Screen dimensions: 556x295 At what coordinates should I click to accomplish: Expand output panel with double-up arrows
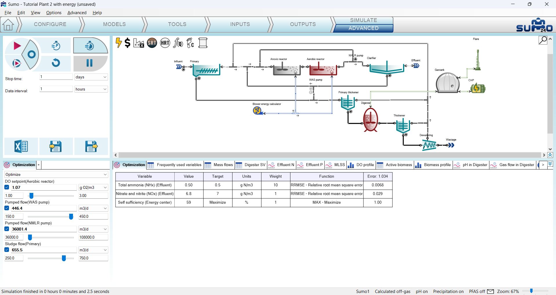(x=550, y=155)
